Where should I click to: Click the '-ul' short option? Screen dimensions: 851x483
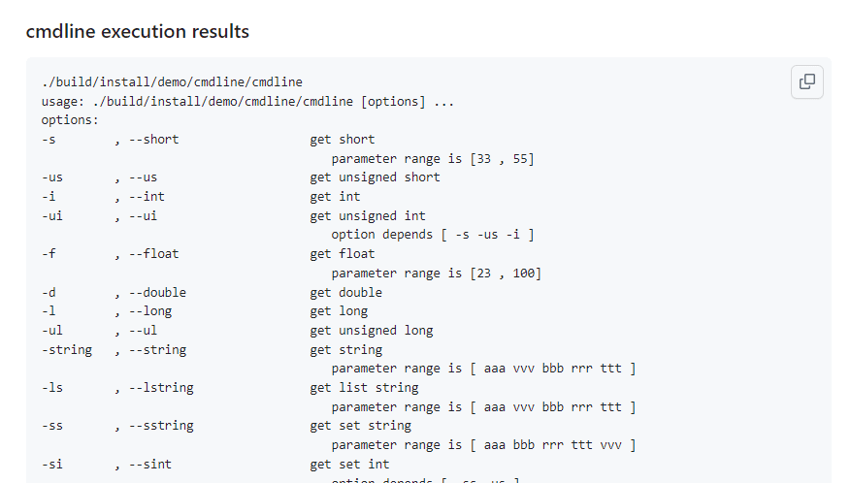pyautogui.click(x=52, y=331)
